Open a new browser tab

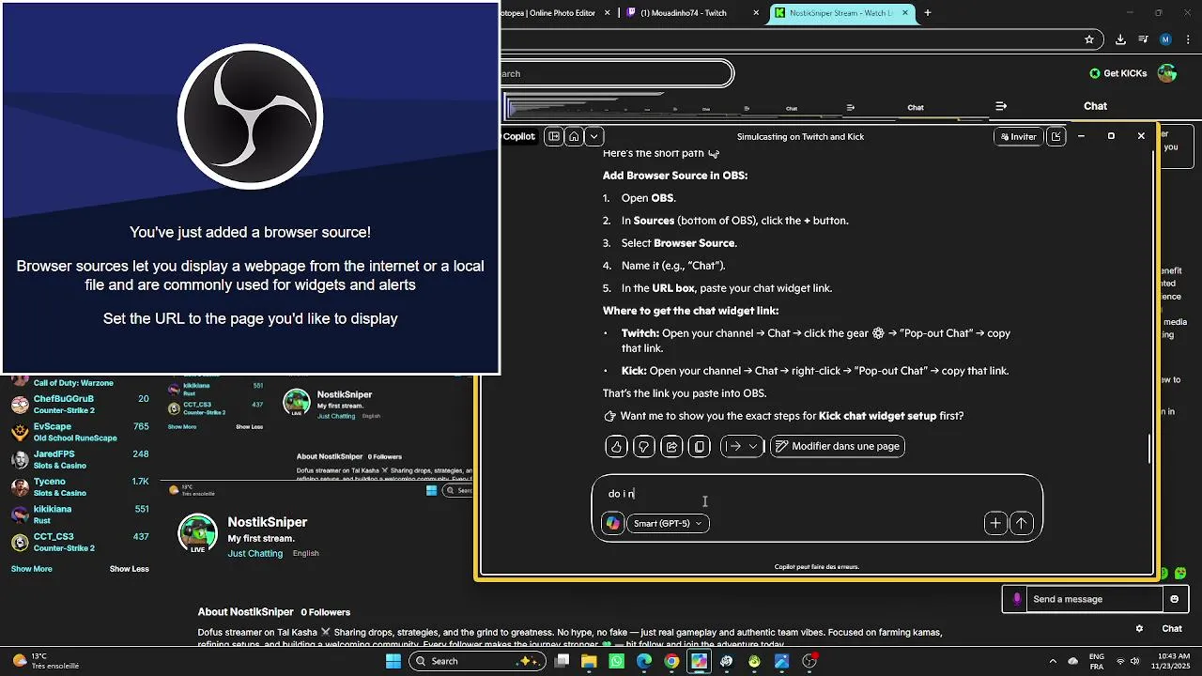point(928,13)
